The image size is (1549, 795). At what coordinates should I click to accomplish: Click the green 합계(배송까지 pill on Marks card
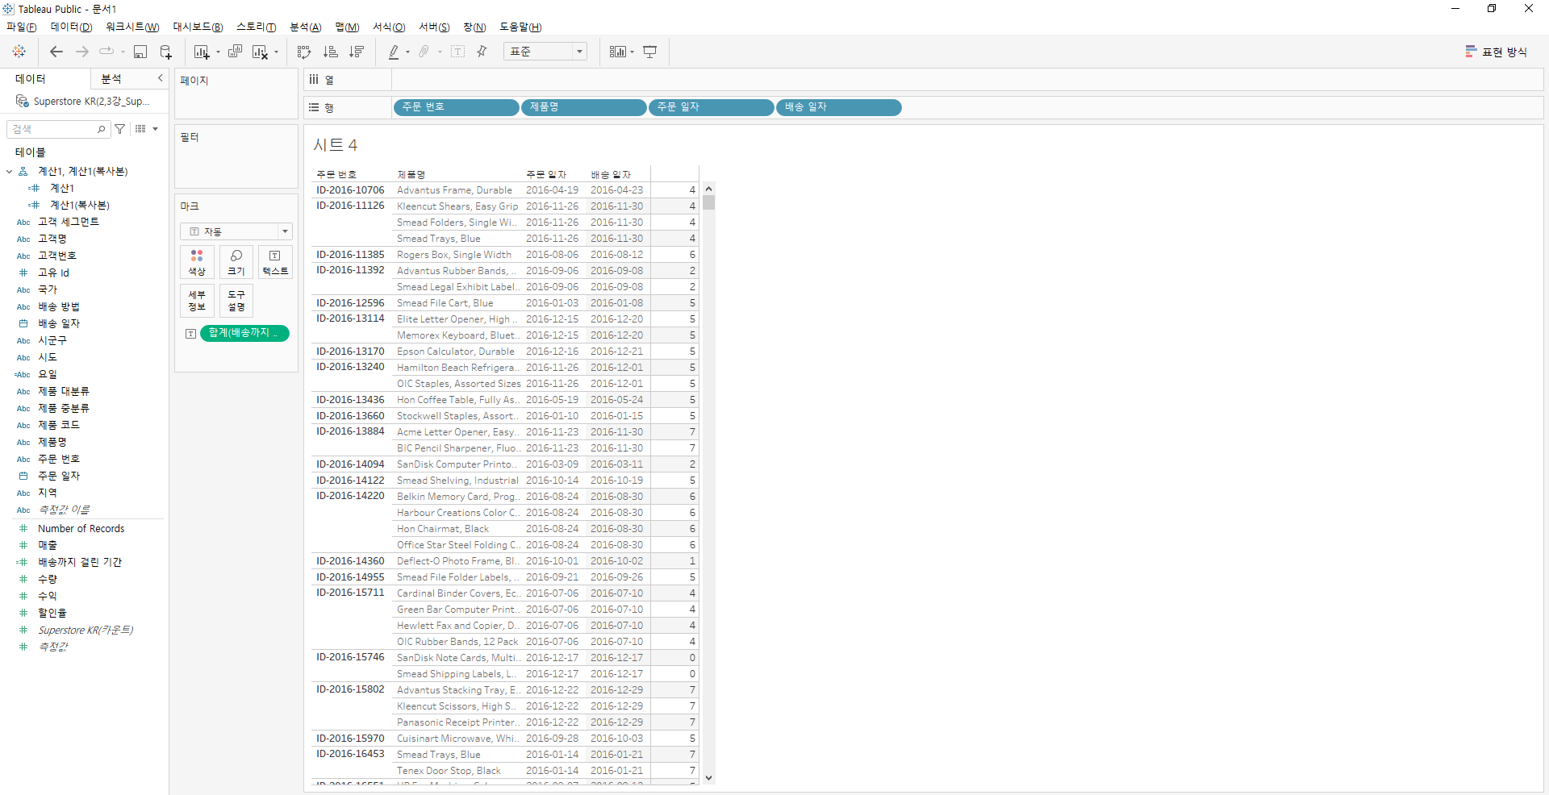point(244,333)
